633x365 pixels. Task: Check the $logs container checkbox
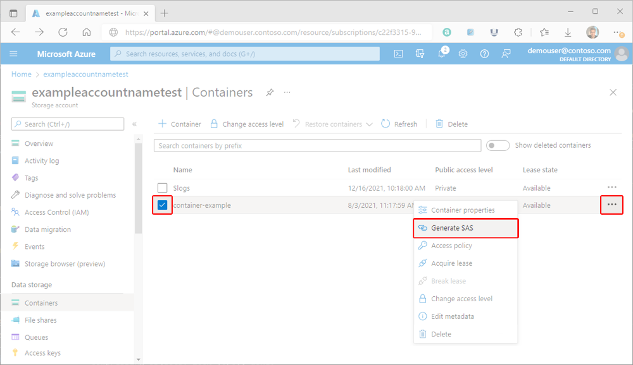162,188
